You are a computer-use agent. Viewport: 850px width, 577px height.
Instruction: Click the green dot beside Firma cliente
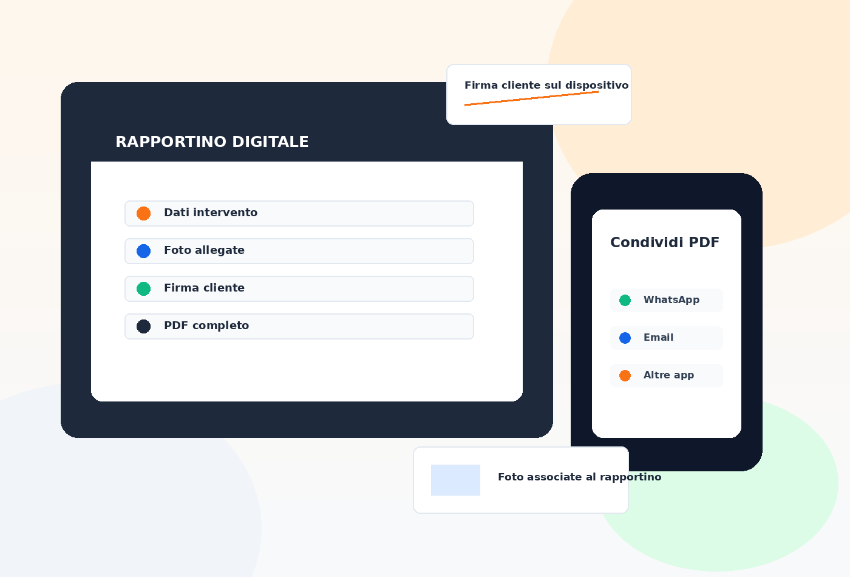pyautogui.click(x=143, y=288)
